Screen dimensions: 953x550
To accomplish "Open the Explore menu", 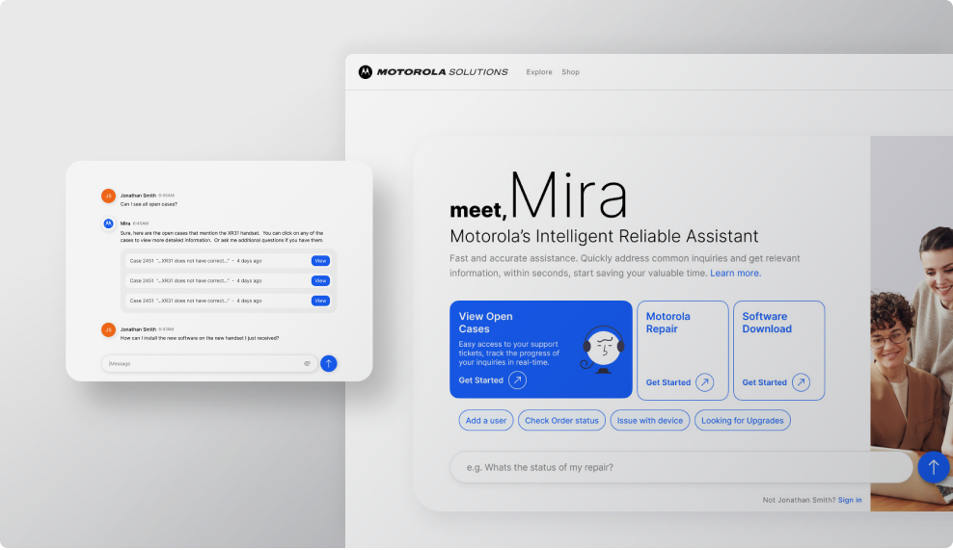I will [539, 71].
